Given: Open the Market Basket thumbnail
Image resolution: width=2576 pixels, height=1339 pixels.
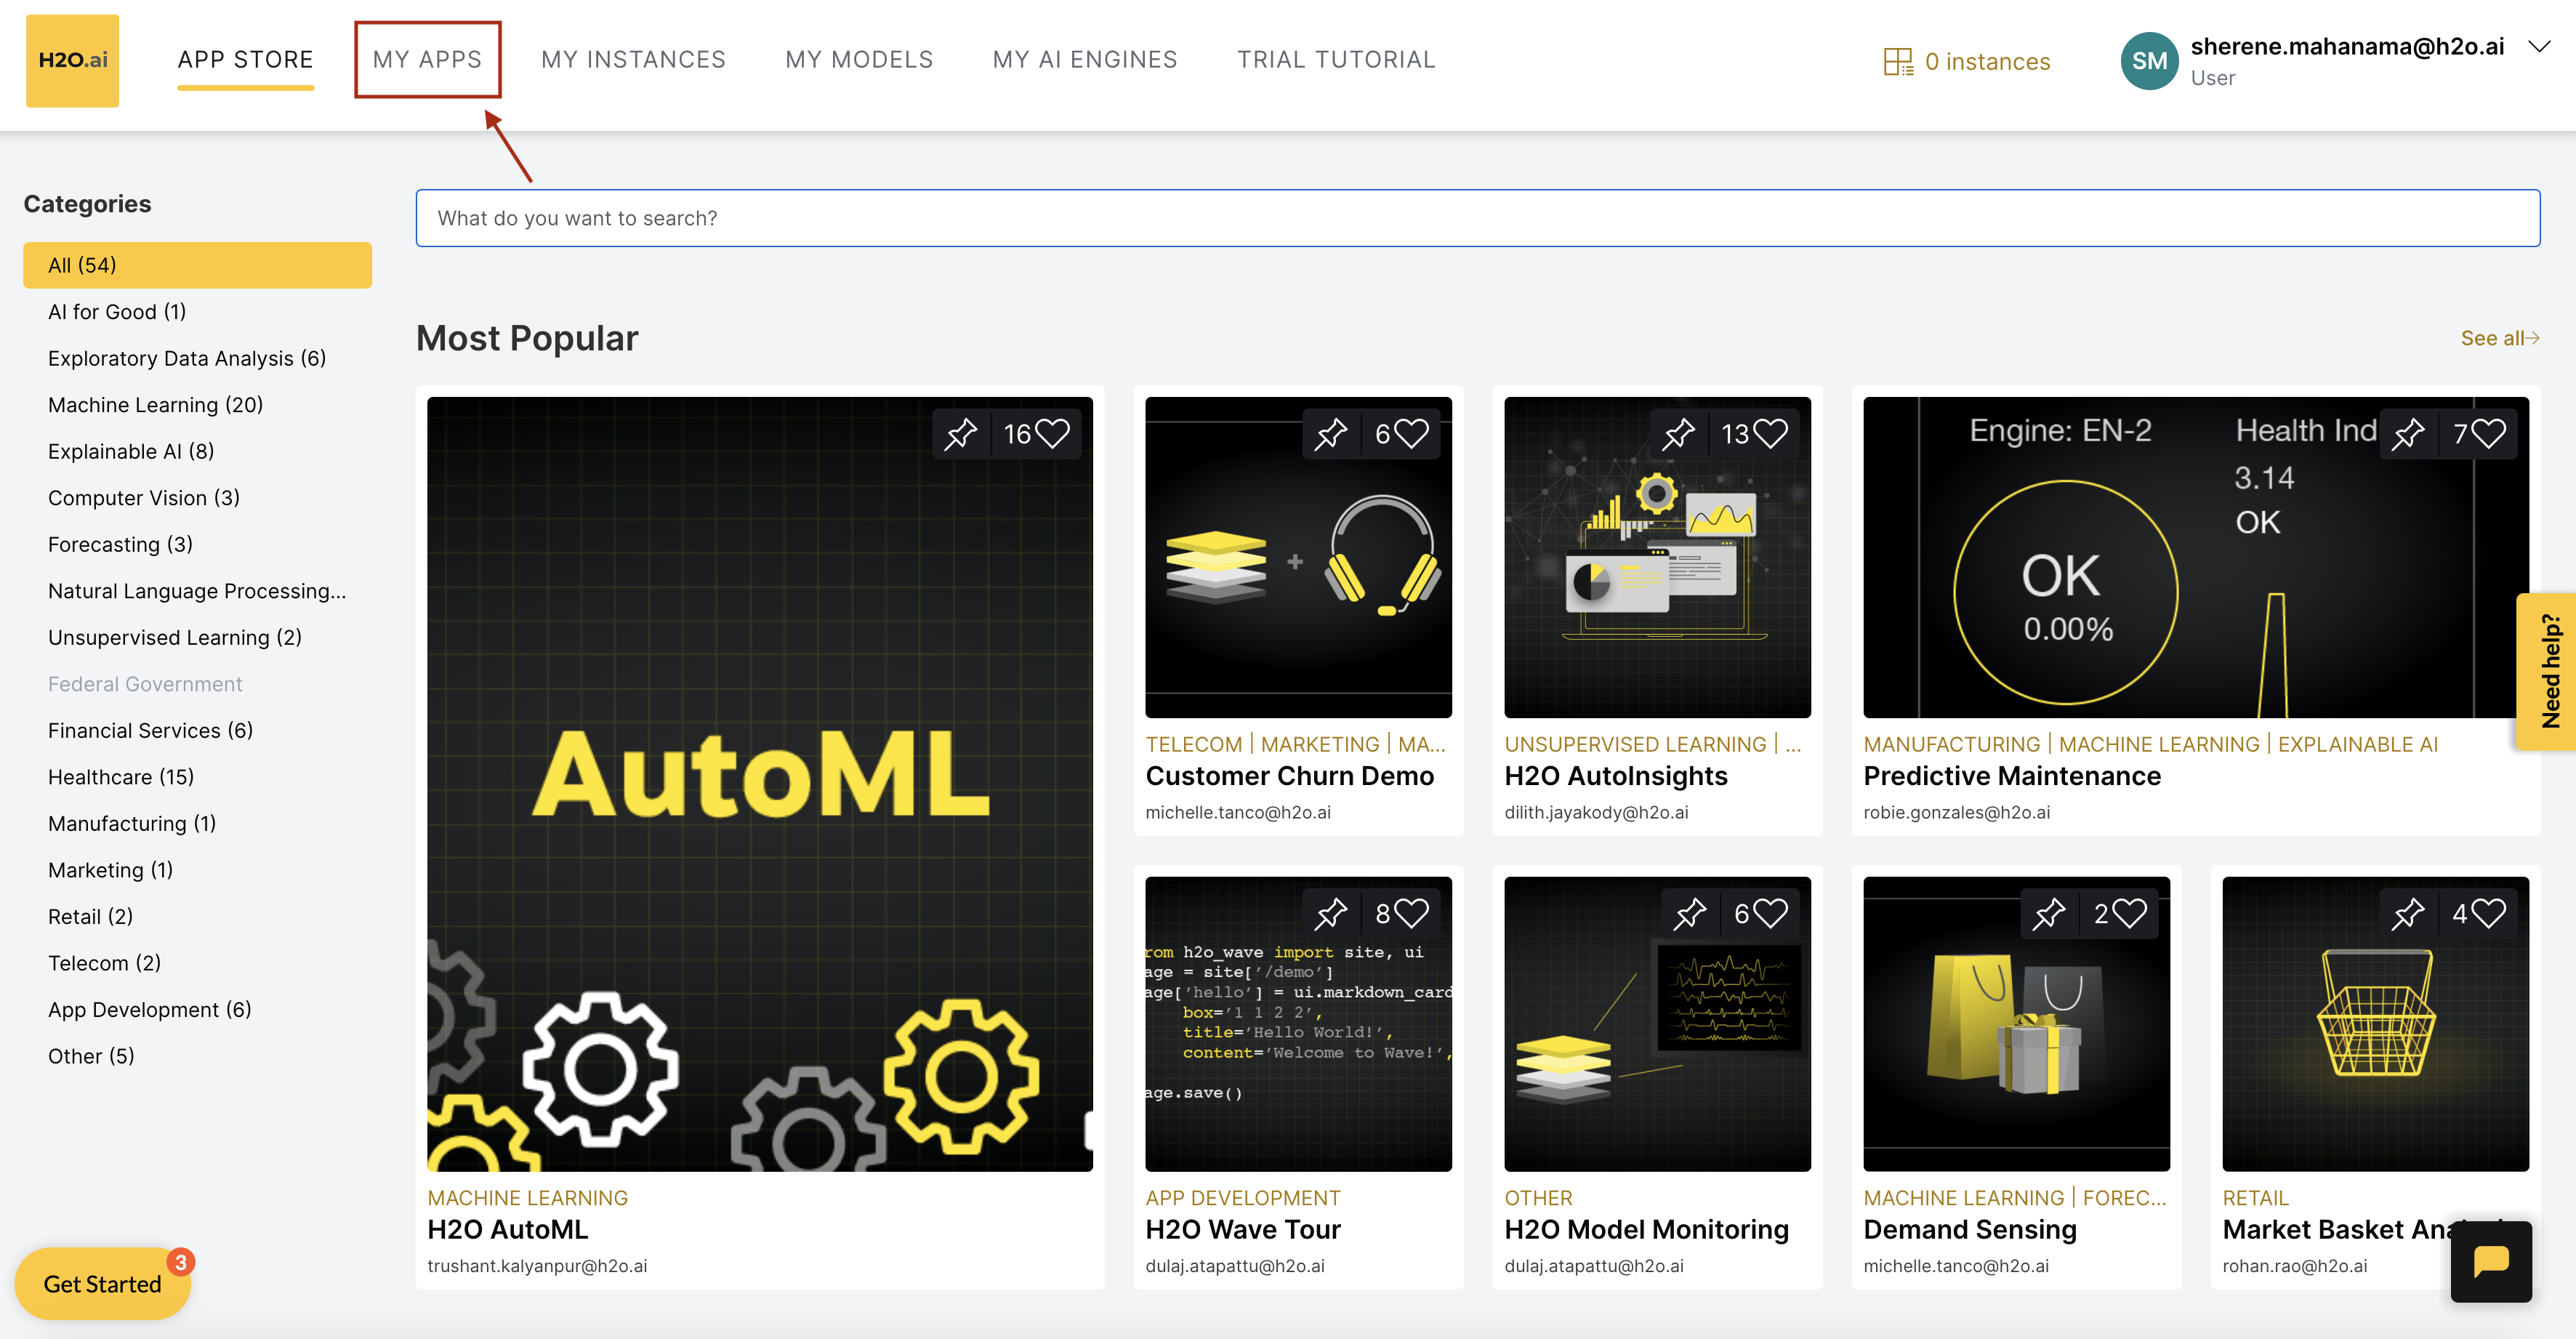Looking at the screenshot, I should (2375, 1024).
